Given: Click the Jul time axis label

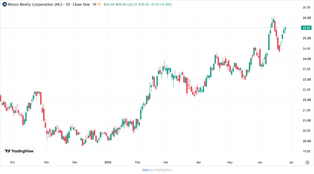Looking at the screenshot, I should 291,162.
